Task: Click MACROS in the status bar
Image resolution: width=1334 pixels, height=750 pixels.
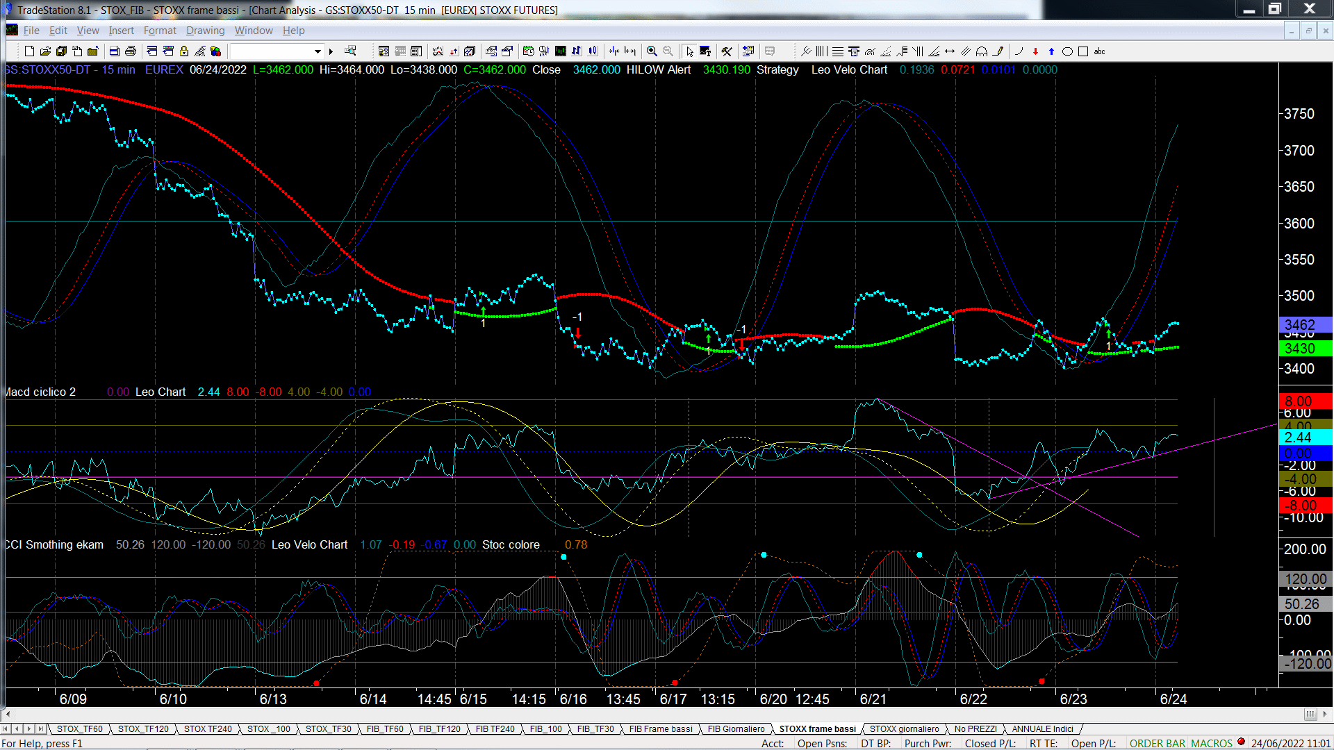Action: click(1211, 744)
